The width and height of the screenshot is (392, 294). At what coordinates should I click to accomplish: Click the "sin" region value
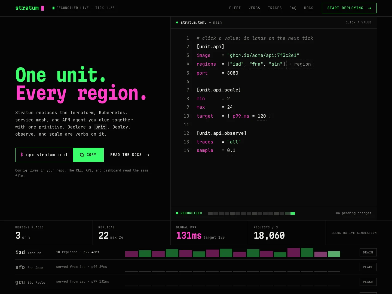point(276,64)
